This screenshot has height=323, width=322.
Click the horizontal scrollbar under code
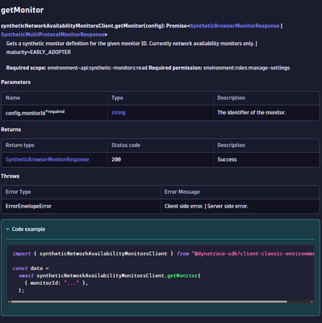(x=148, y=302)
